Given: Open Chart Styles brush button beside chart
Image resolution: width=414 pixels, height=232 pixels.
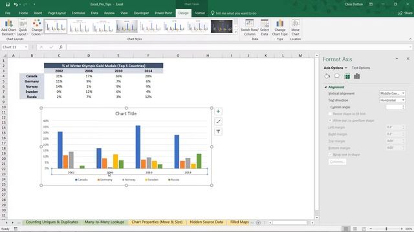Looking at the screenshot, I should click(218, 122).
